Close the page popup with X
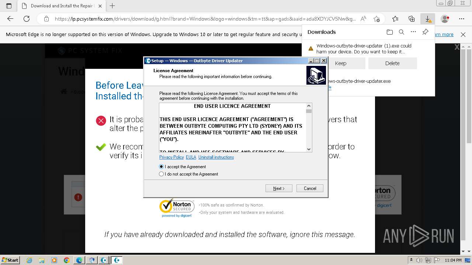This screenshot has width=472, height=265. tap(457, 47)
